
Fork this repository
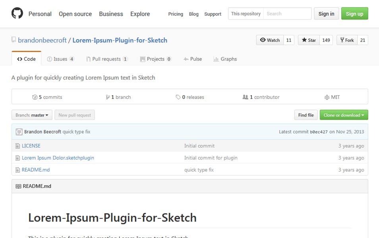click(347, 40)
